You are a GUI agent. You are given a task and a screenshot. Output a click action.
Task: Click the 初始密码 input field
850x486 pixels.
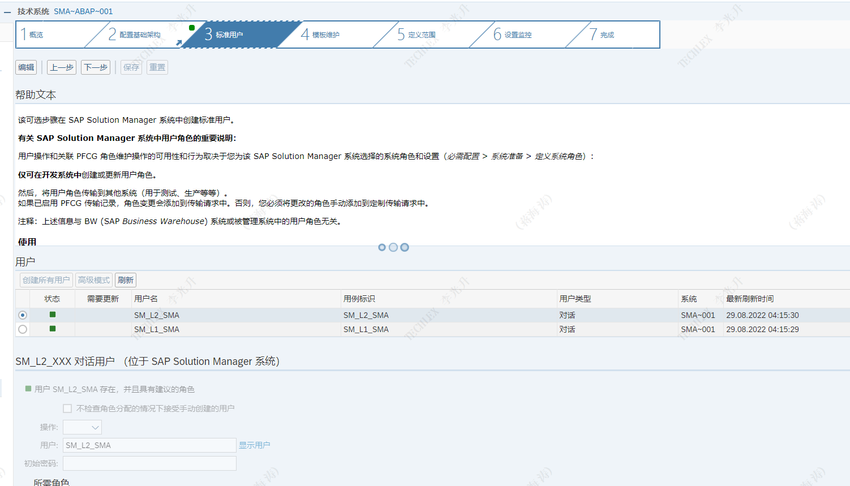tap(149, 463)
